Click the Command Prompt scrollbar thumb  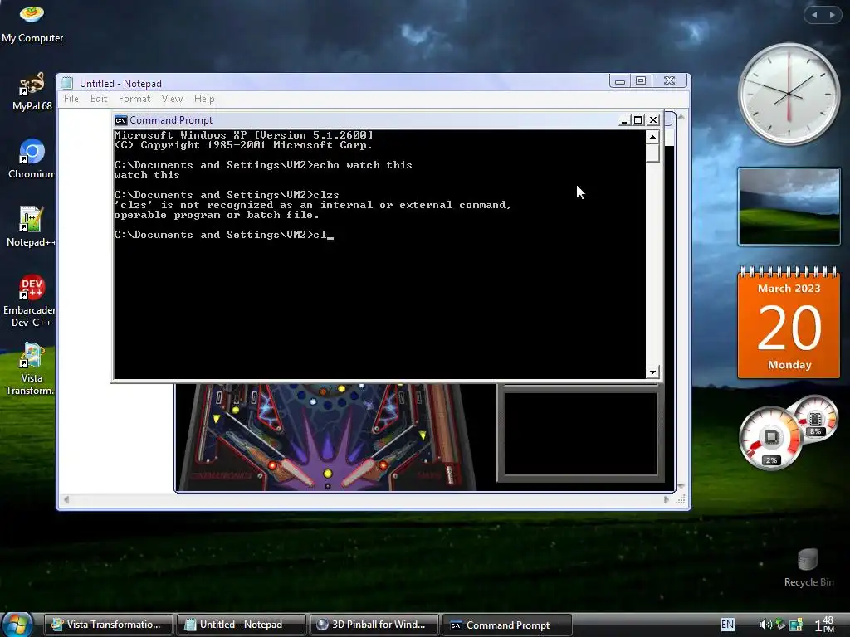(652, 153)
